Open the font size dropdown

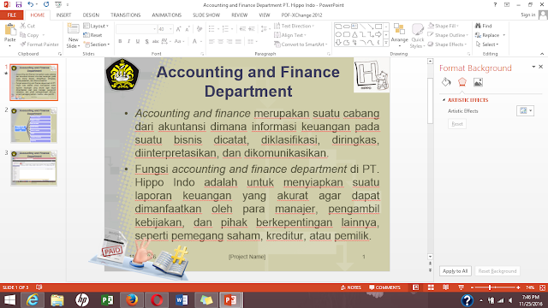click(170, 29)
